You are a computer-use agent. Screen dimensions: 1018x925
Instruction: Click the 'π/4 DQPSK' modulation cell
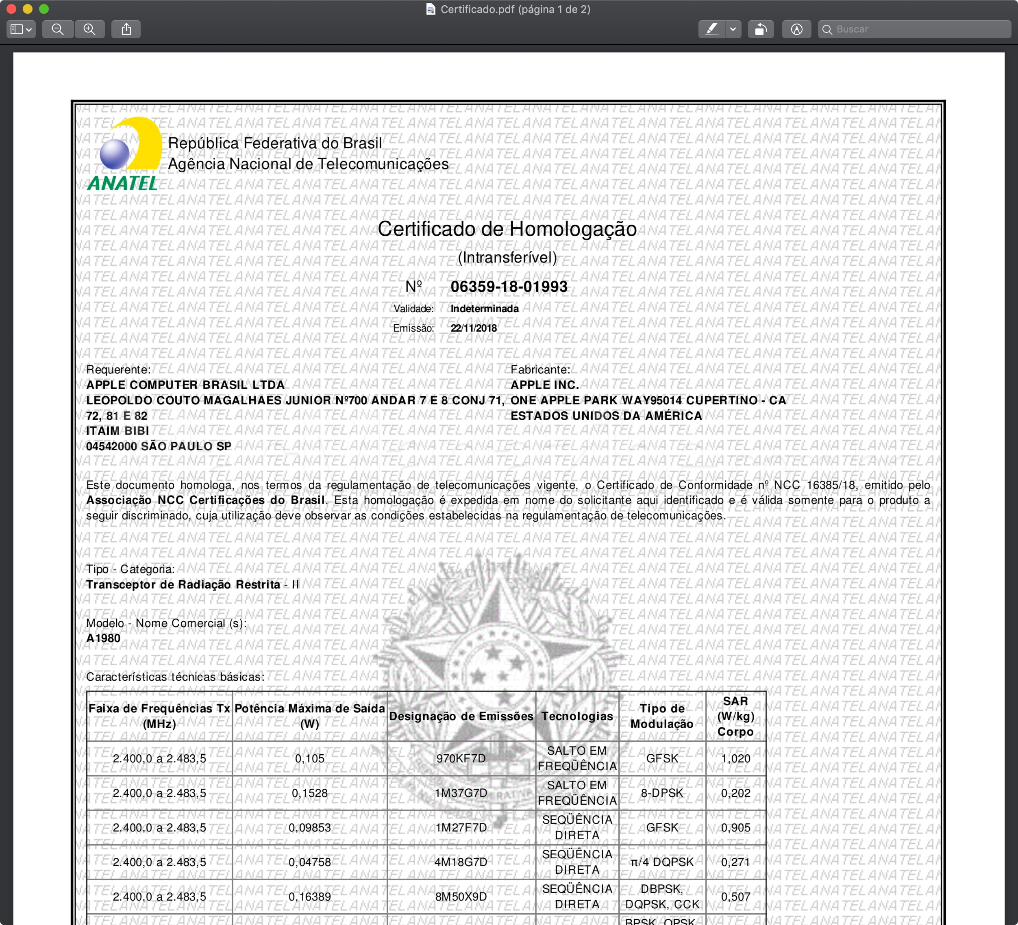(x=662, y=862)
